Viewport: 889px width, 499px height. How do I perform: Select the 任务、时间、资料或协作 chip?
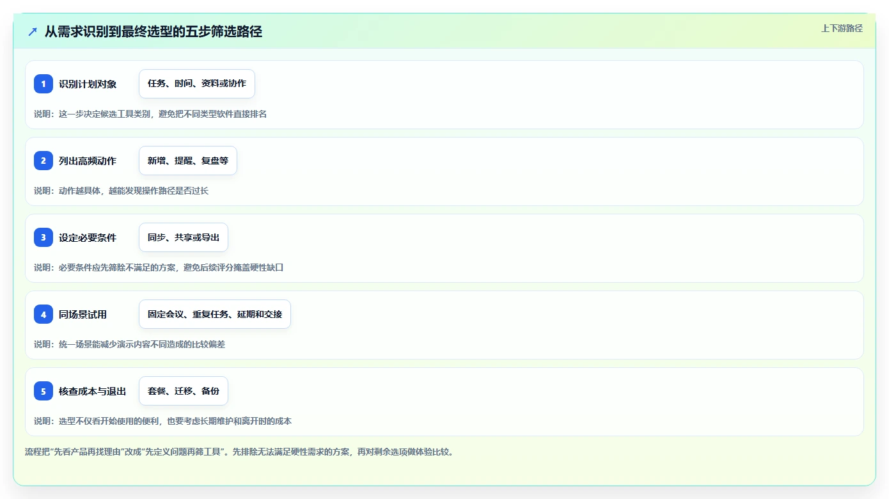click(197, 84)
